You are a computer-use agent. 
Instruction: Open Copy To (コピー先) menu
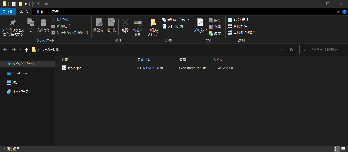(x=111, y=25)
